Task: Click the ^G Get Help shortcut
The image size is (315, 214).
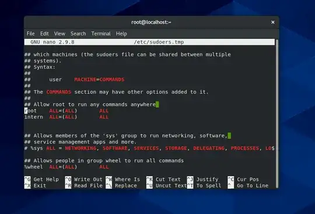Action: coord(41,179)
